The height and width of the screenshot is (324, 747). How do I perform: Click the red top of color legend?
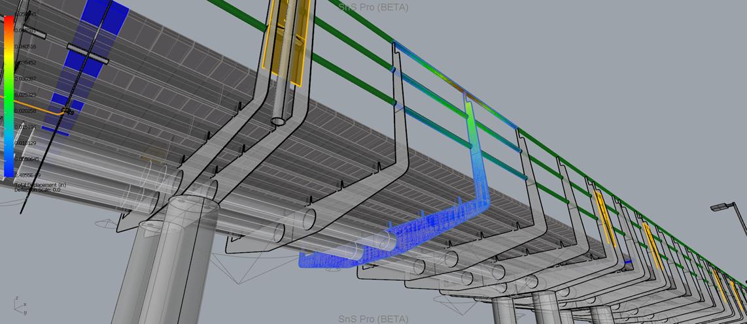[x=9, y=21]
